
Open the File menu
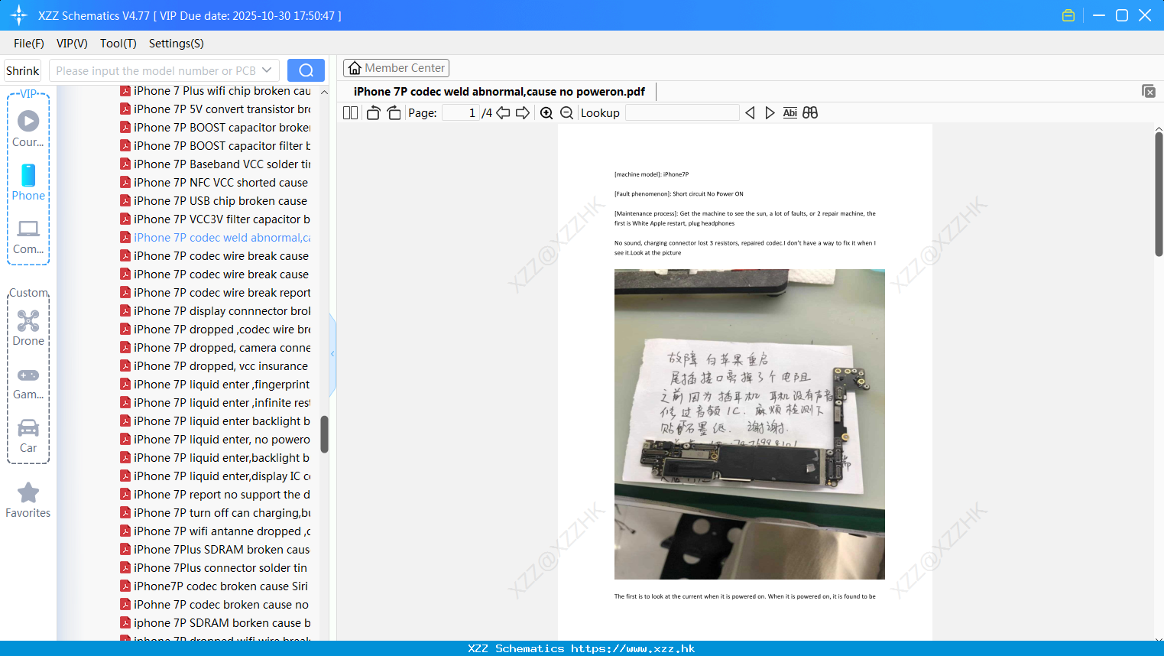coord(29,44)
